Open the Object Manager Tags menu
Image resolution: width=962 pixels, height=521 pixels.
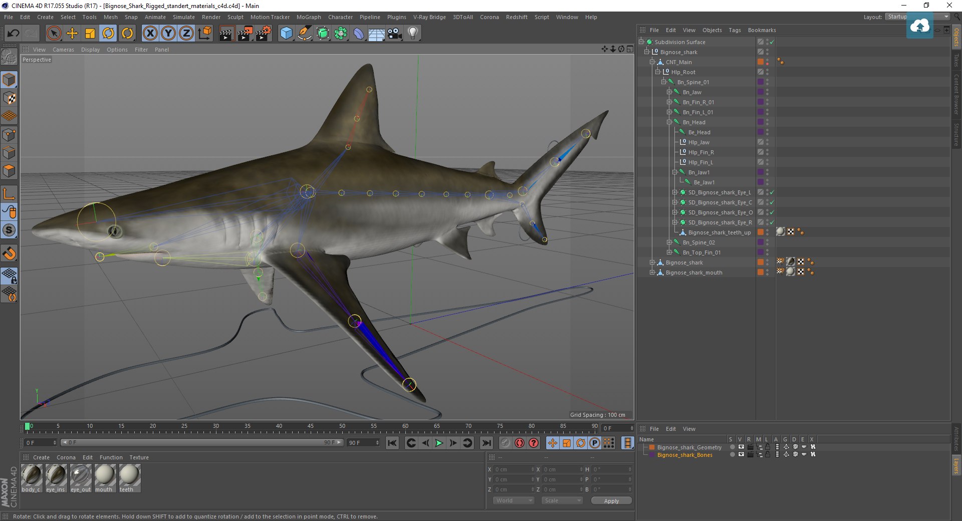(735, 30)
